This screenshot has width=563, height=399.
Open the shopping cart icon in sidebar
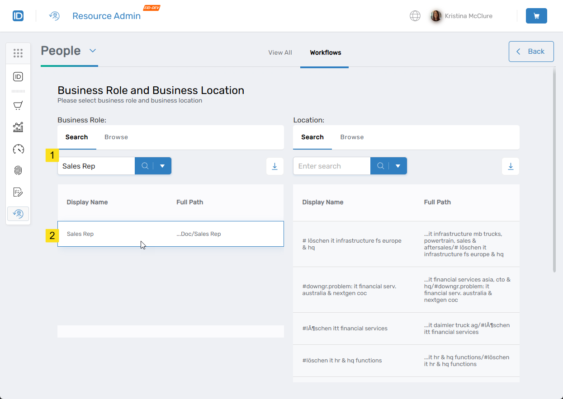pos(18,105)
